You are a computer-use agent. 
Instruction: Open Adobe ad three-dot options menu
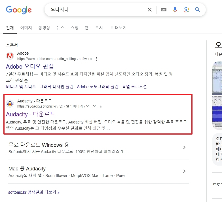point(96,59)
